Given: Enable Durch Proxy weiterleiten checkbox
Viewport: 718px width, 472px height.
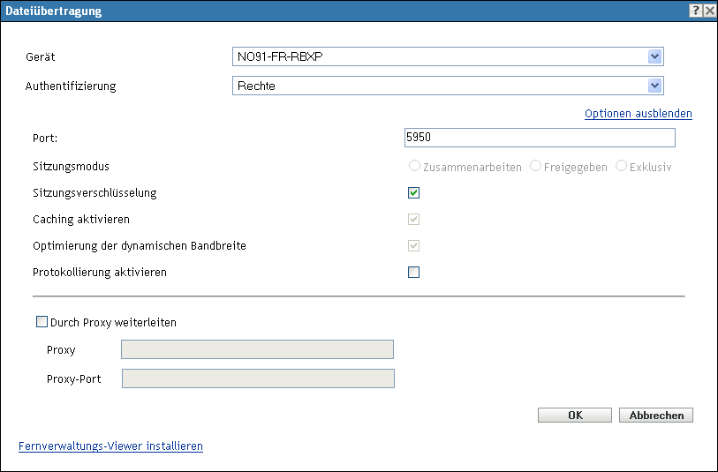Looking at the screenshot, I should [42, 323].
